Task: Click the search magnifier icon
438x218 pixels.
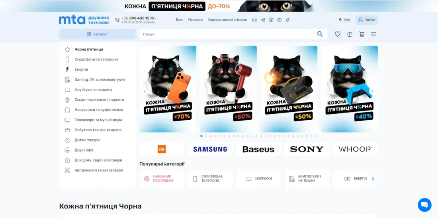Action: click(x=320, y=34)
